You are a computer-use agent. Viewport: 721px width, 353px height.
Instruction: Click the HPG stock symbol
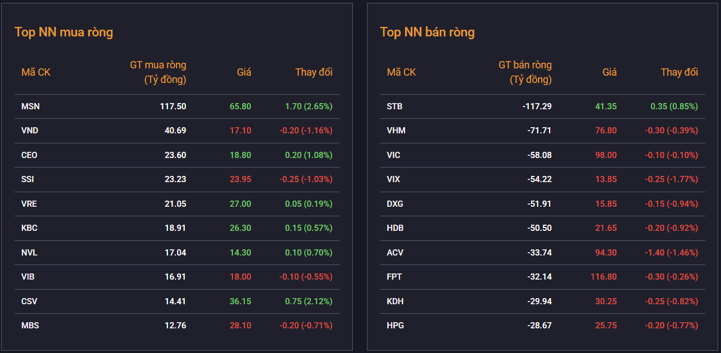pyautogui.click(x=395, y=326)
